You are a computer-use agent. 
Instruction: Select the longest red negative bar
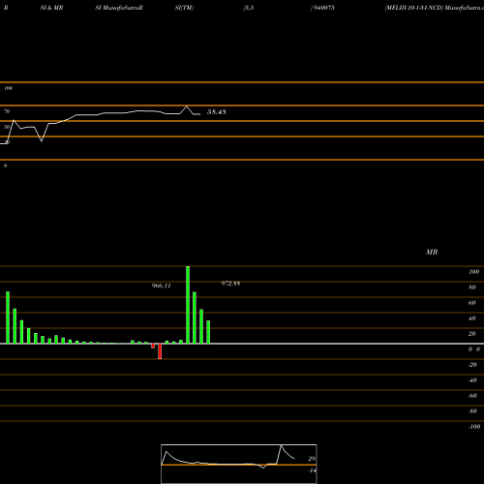pos(160,351)
